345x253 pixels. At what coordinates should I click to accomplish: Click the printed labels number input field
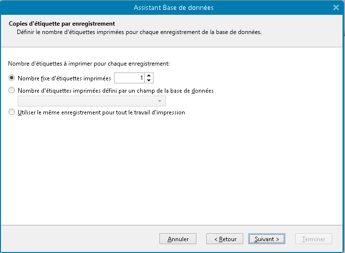coord(129,78)
